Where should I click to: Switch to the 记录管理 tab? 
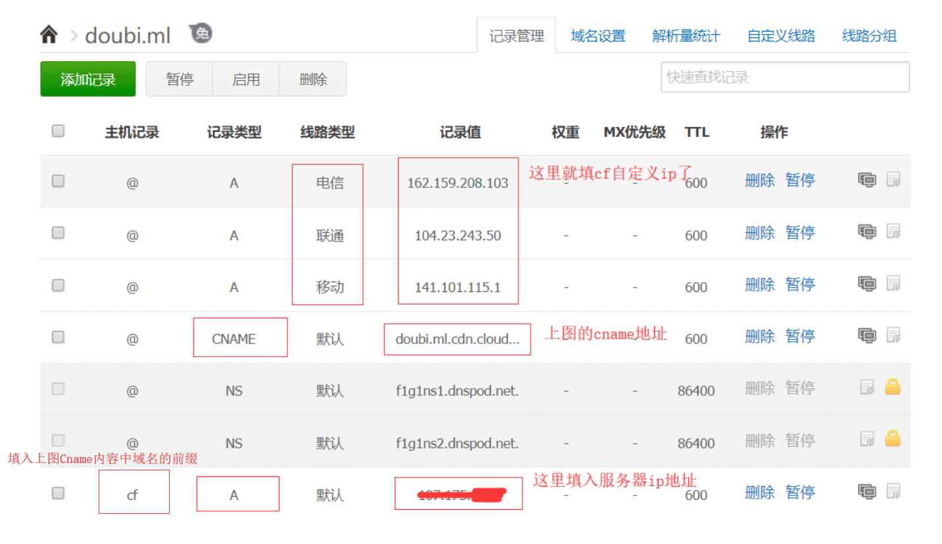coord(516,36)
